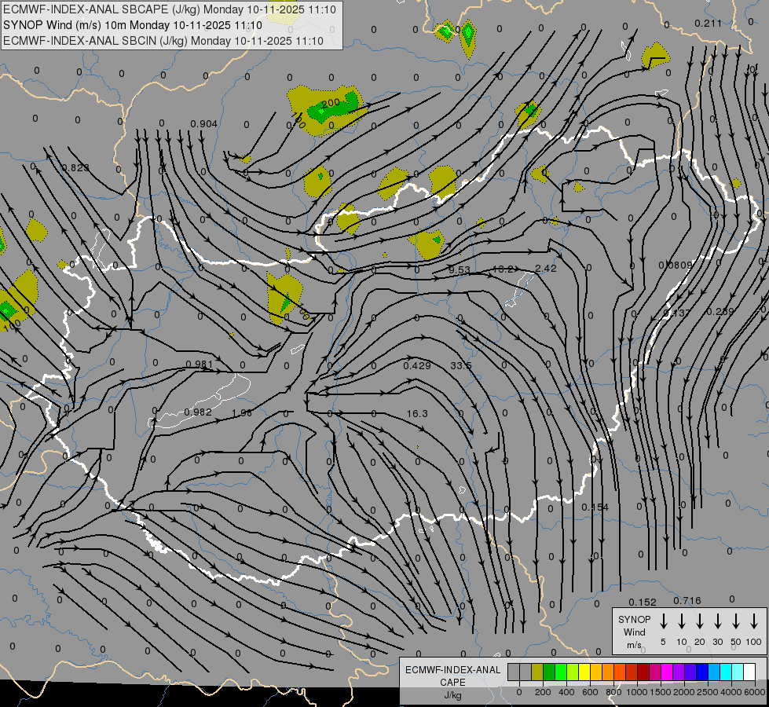Click the map value 16.3
Image resolution: width=769 pixels, height=707 pixels.
click(x=417, y=414)
